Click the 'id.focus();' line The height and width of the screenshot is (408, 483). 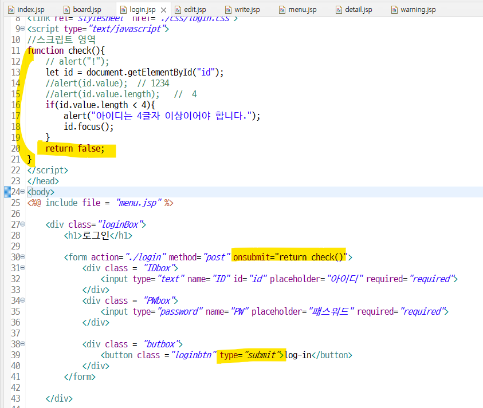pyautogui.click(x=89, y=127)
